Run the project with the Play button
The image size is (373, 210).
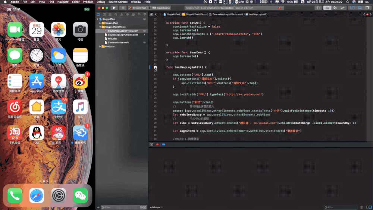(x=114, y=8)
